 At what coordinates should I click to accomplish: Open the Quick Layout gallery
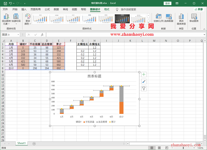16,19
